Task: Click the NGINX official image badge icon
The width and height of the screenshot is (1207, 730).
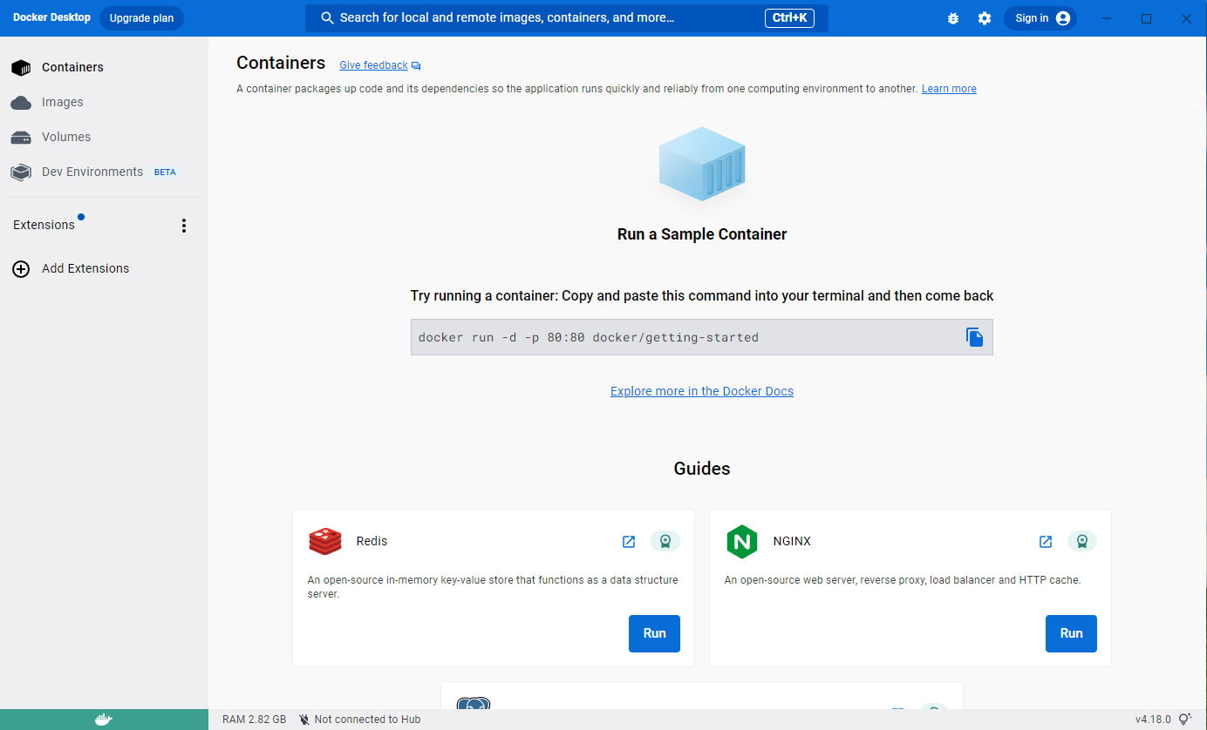Action: [1082, 541]
